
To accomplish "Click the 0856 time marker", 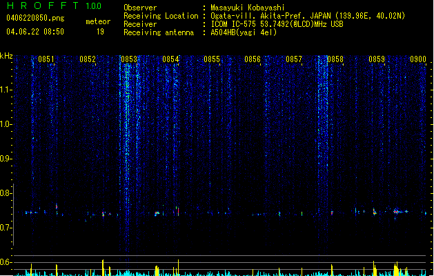I will (253, 59).
